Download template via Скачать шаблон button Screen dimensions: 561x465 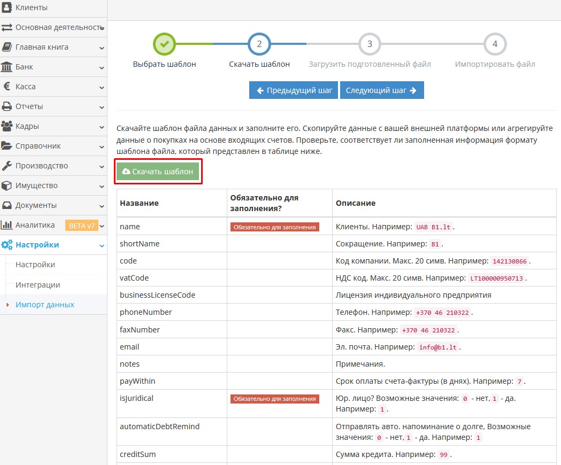point(158,172)
